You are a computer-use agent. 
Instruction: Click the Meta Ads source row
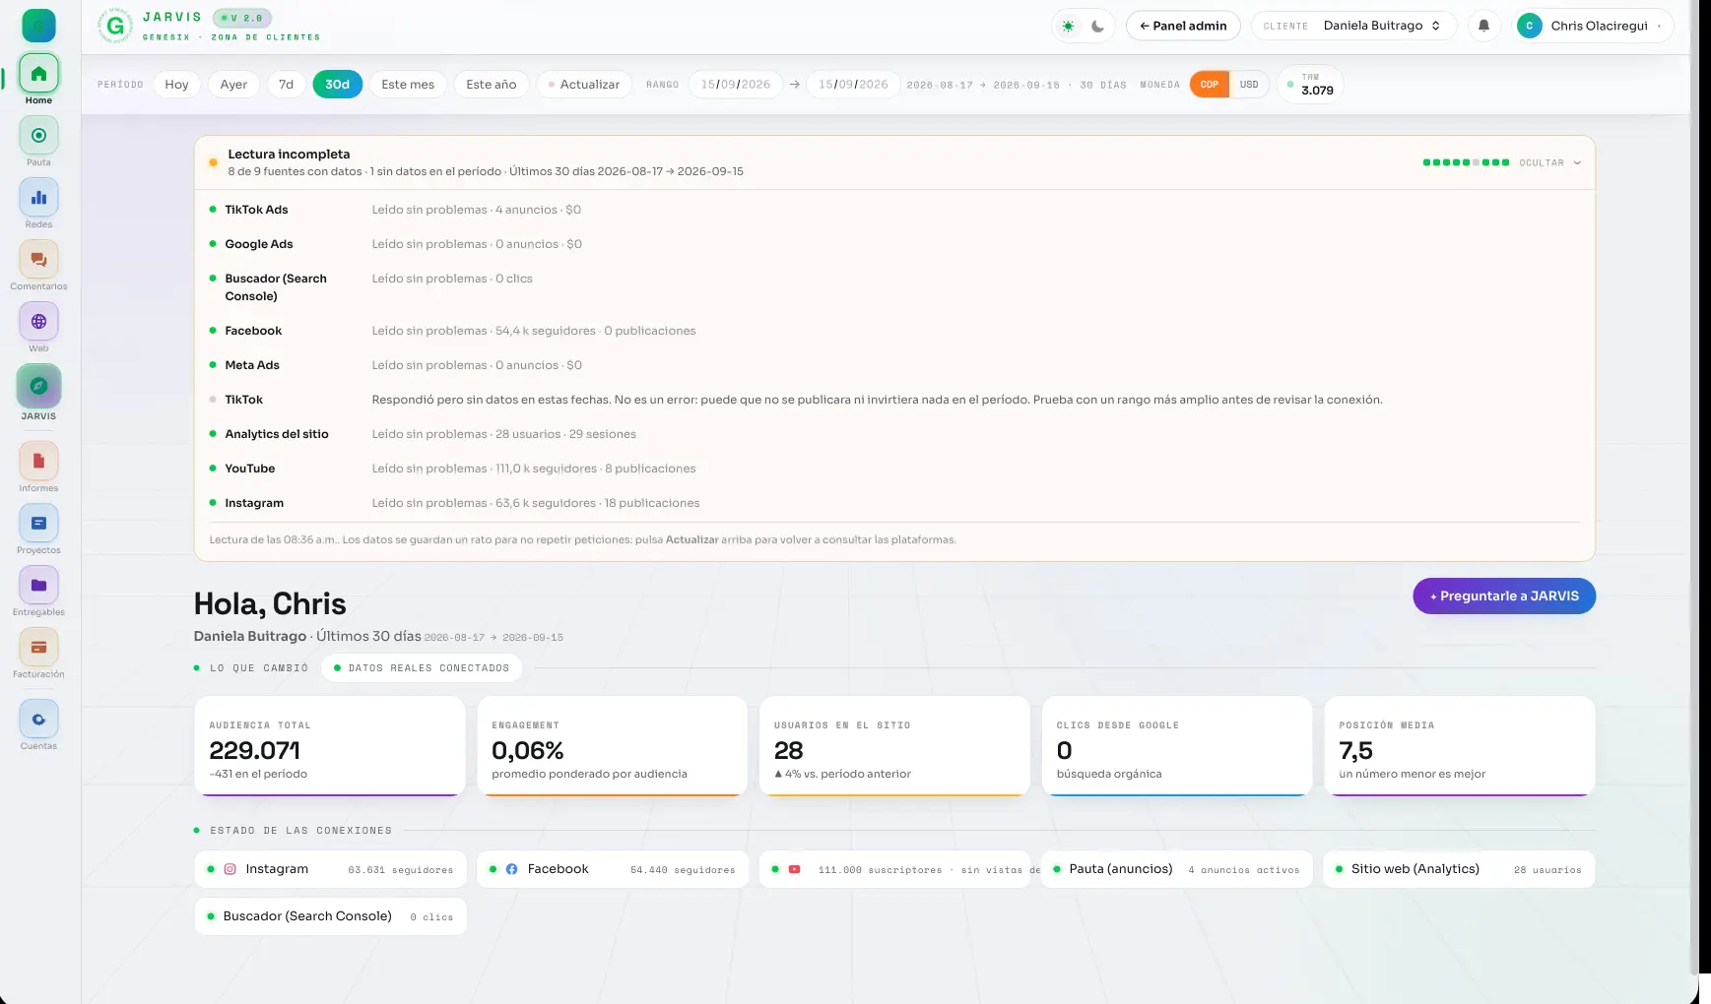894,365
